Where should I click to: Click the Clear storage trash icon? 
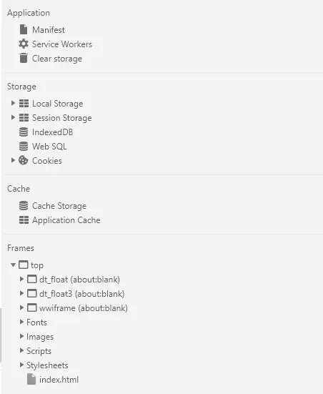(24, 58)
